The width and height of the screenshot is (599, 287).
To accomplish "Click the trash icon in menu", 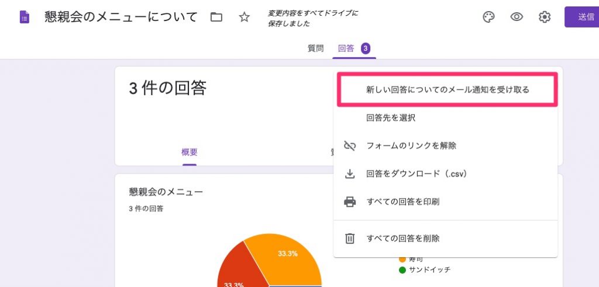I will 350,238.
